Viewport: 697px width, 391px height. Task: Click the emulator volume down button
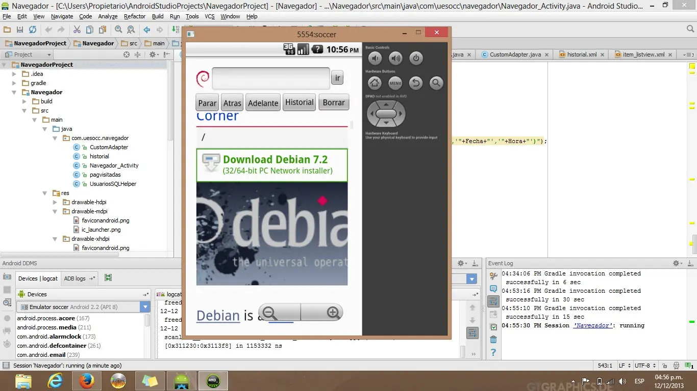pos(375,58)
